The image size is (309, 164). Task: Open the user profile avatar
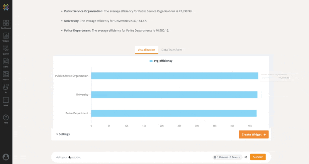tap(6, 157)
